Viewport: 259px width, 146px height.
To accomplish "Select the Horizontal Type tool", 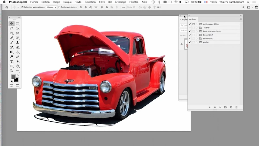I will (12, 62).
